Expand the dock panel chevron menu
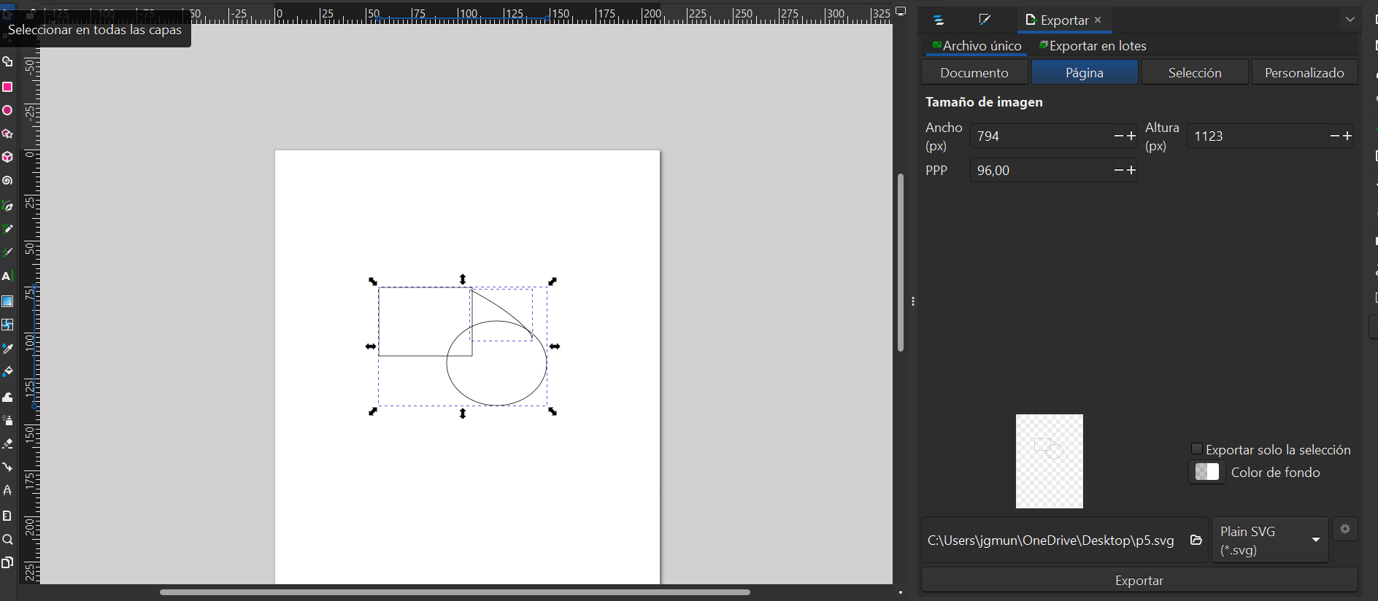Viewport: 1378px width, 601px height. click(x=1350, y=20)
